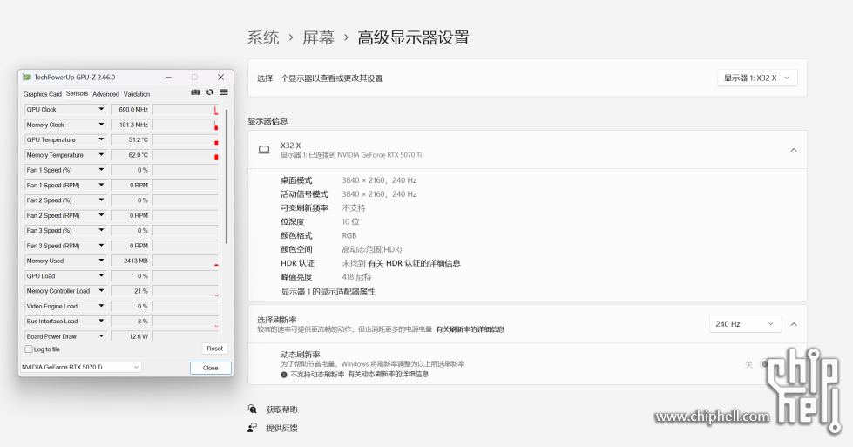
Task: Go to the Validation tab
Action: pyautogui.click(x=137, y=94)
